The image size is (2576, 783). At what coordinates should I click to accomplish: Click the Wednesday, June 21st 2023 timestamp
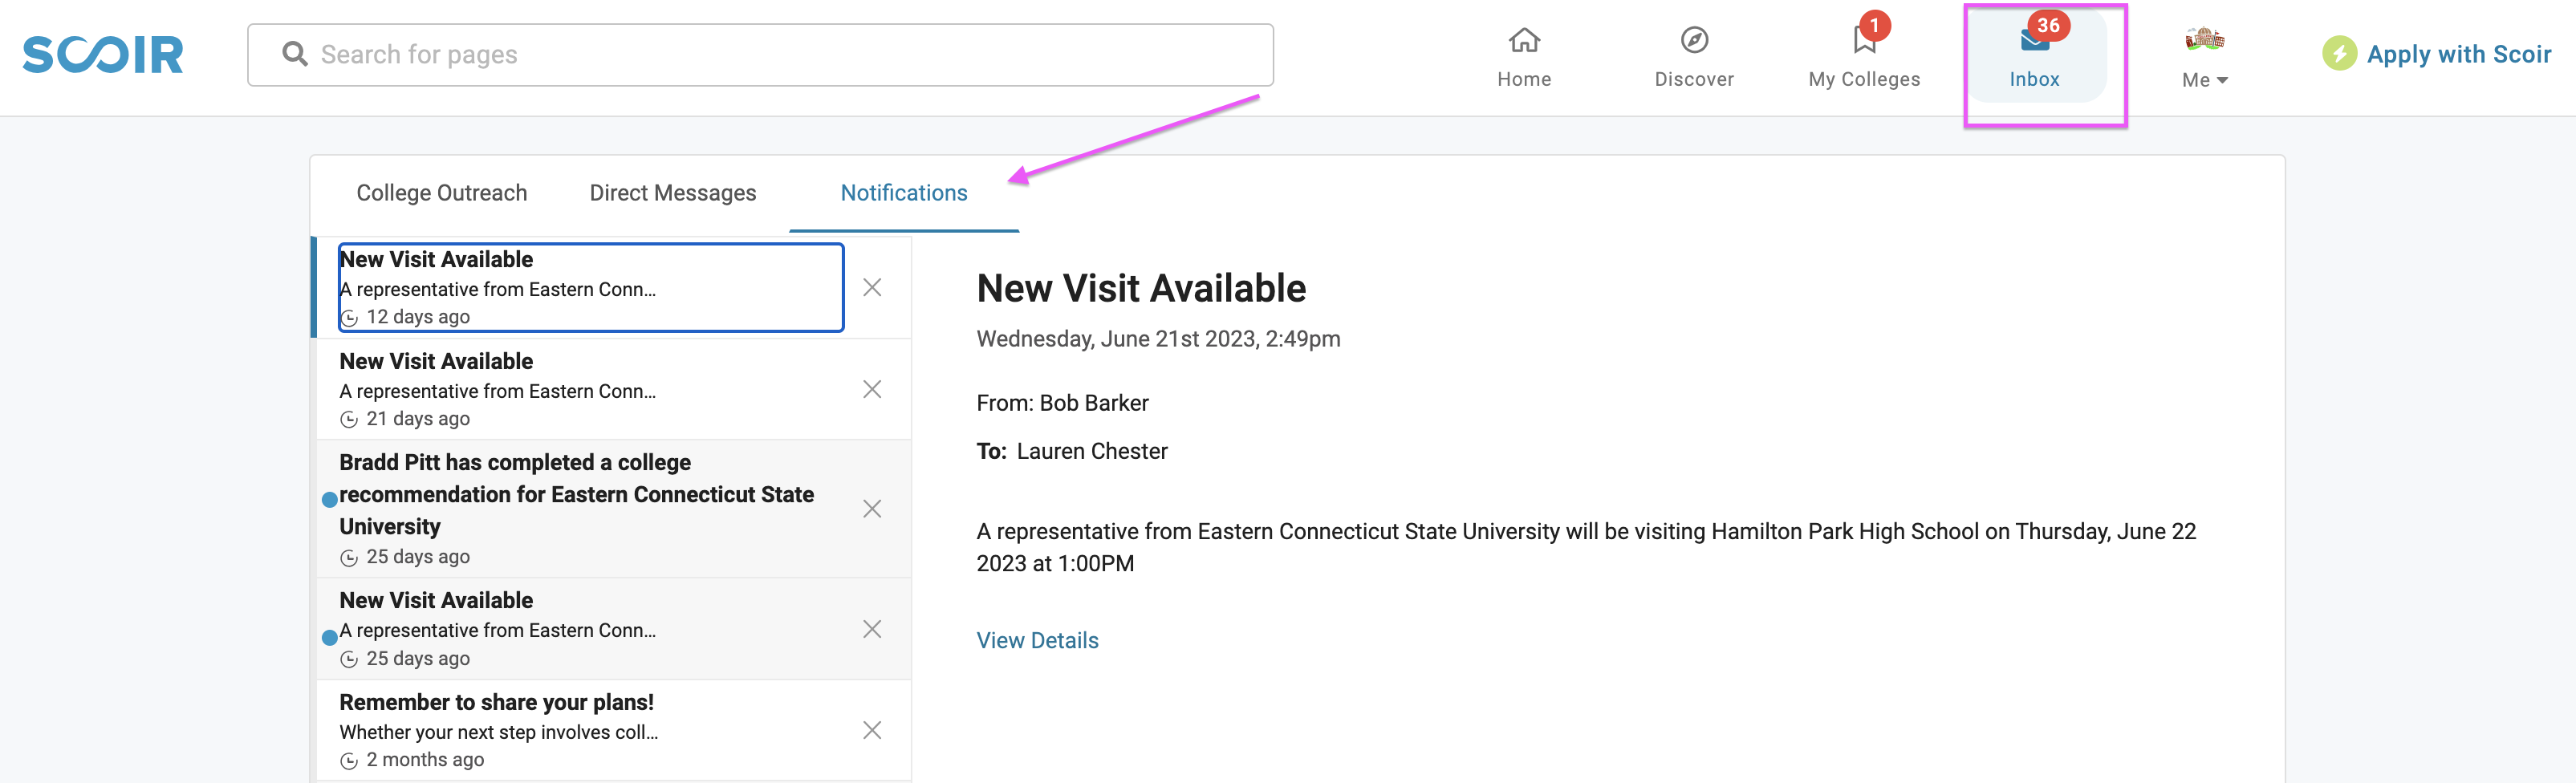coord(1158,339)
